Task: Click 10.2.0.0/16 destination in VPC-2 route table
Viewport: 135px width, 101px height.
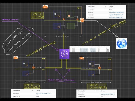Action: point(17,97)
